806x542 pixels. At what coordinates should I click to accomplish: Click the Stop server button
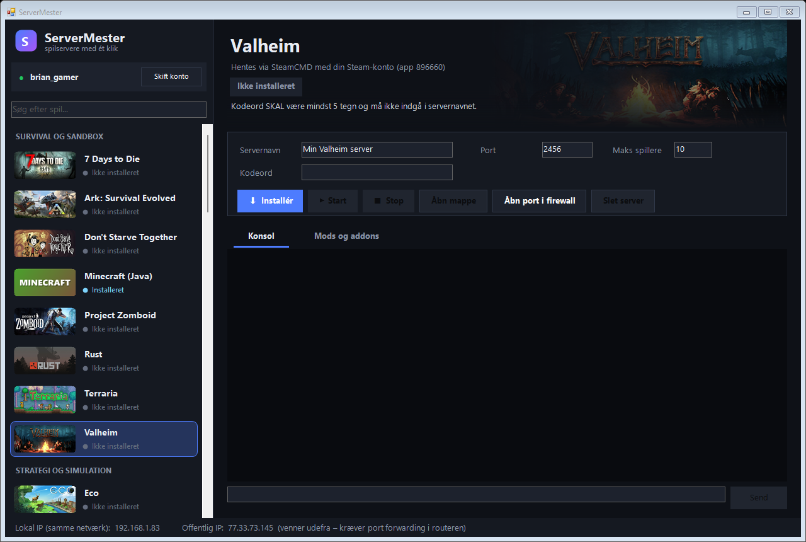(389, 201)
